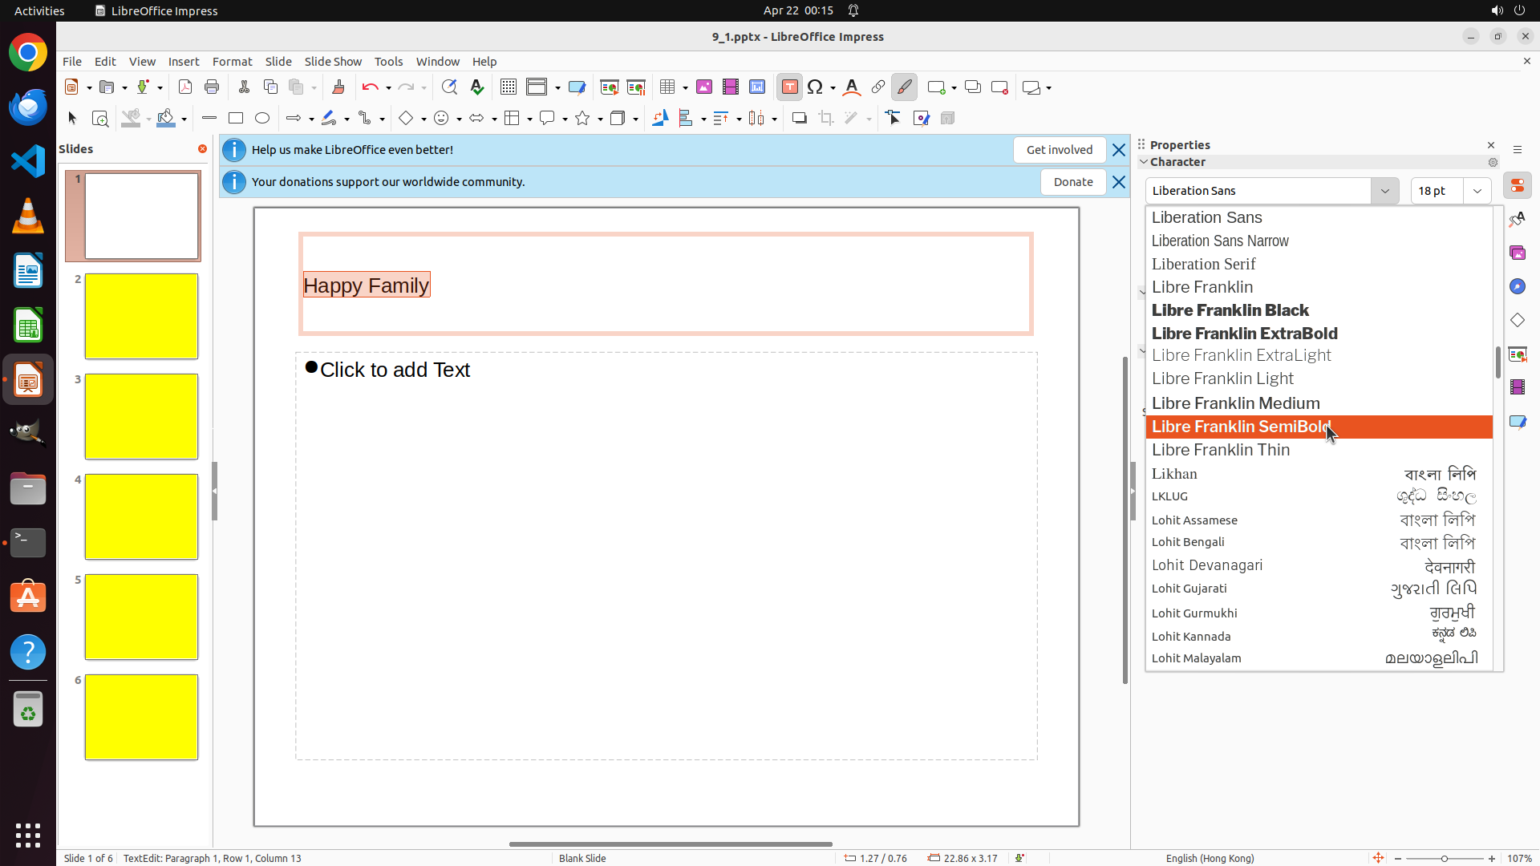1540x866 pixels.
Task: Open the sidebar Gallery panel icon
Action: [x=1518, y=253]
